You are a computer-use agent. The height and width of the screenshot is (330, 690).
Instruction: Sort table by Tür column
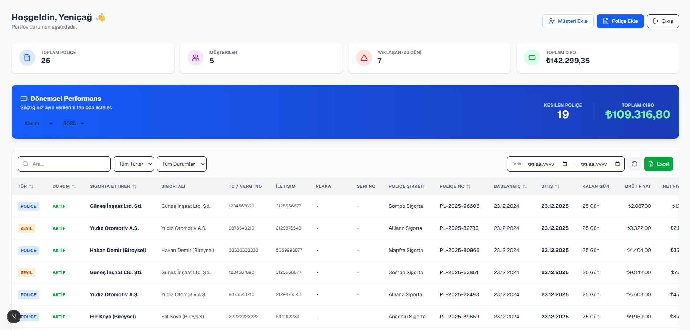click(x=25, y=186)
